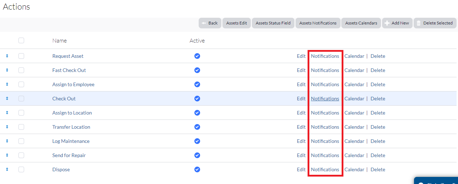Click the reorder handle for Transfer Location

pyautogui.click(x=7, y=127)
